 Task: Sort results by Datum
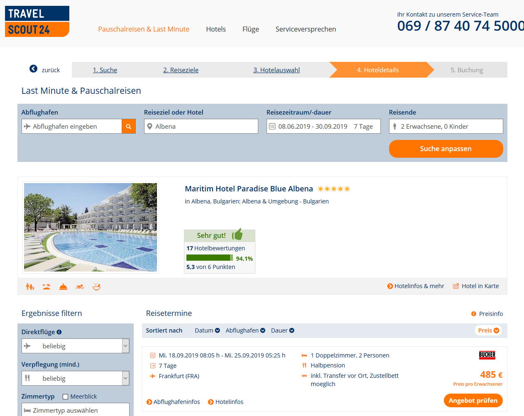point(207,330)
